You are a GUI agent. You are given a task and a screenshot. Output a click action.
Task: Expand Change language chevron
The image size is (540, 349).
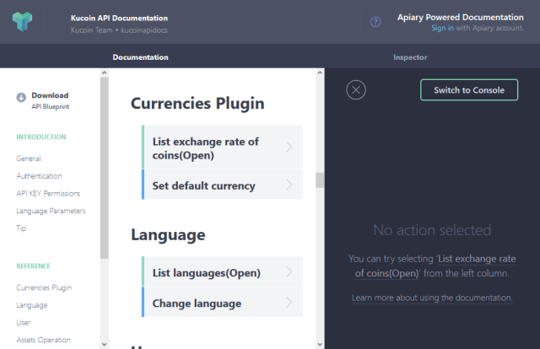[289, 303]
